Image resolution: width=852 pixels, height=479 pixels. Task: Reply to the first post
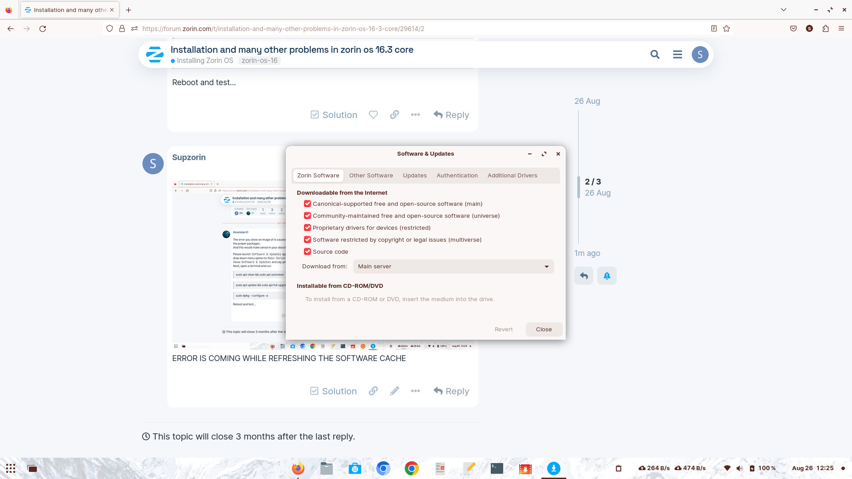point(451,115)
